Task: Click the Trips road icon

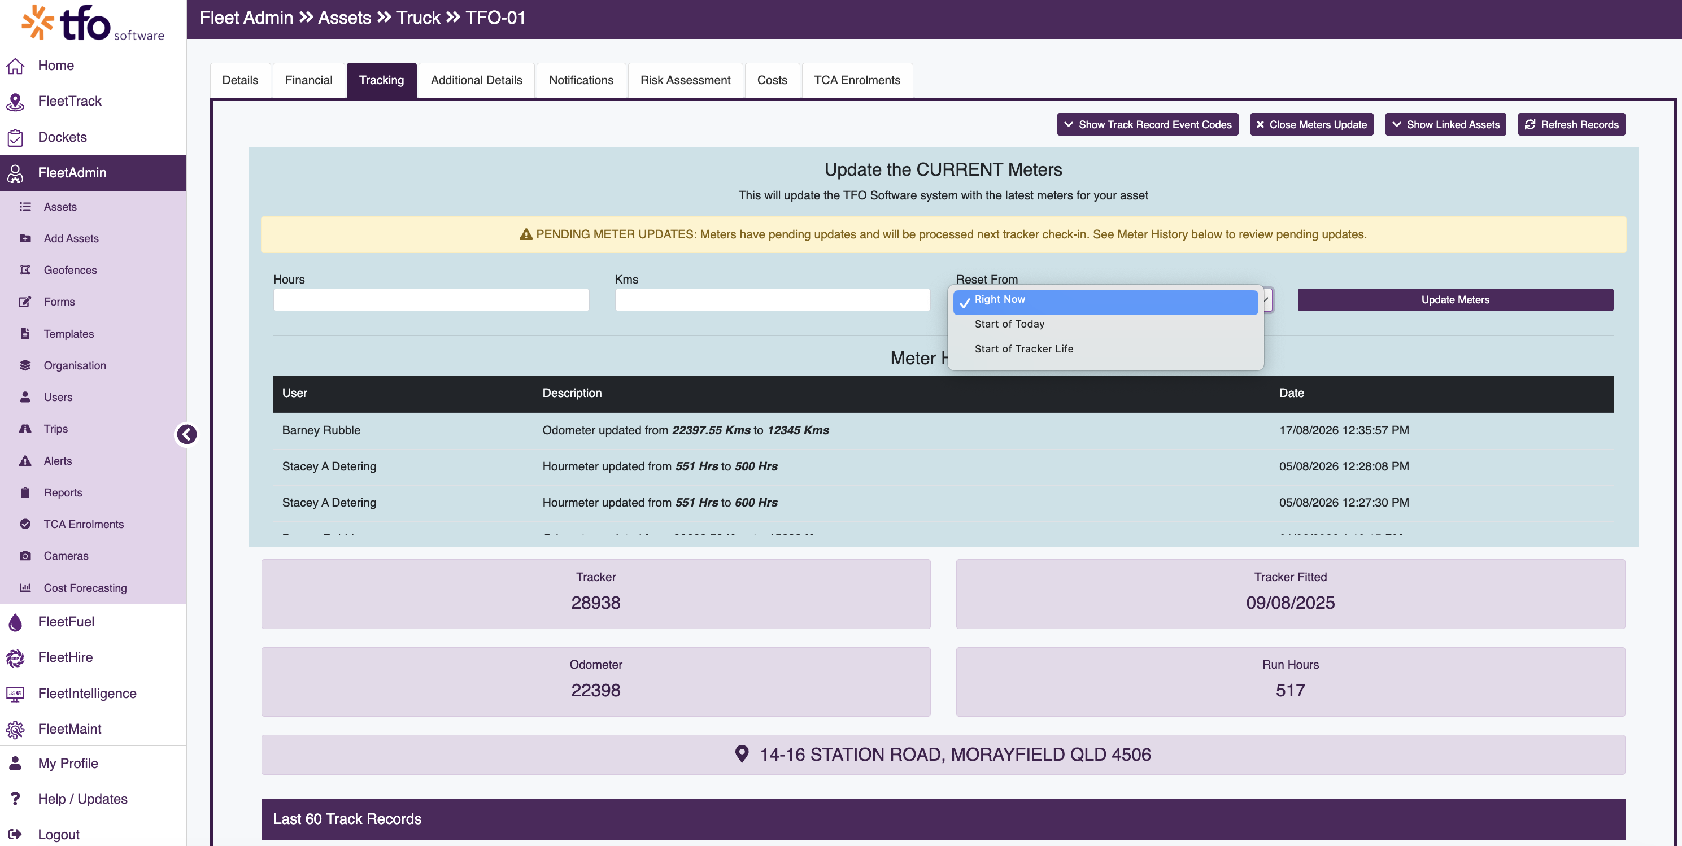Action: [x=25, y=429]
